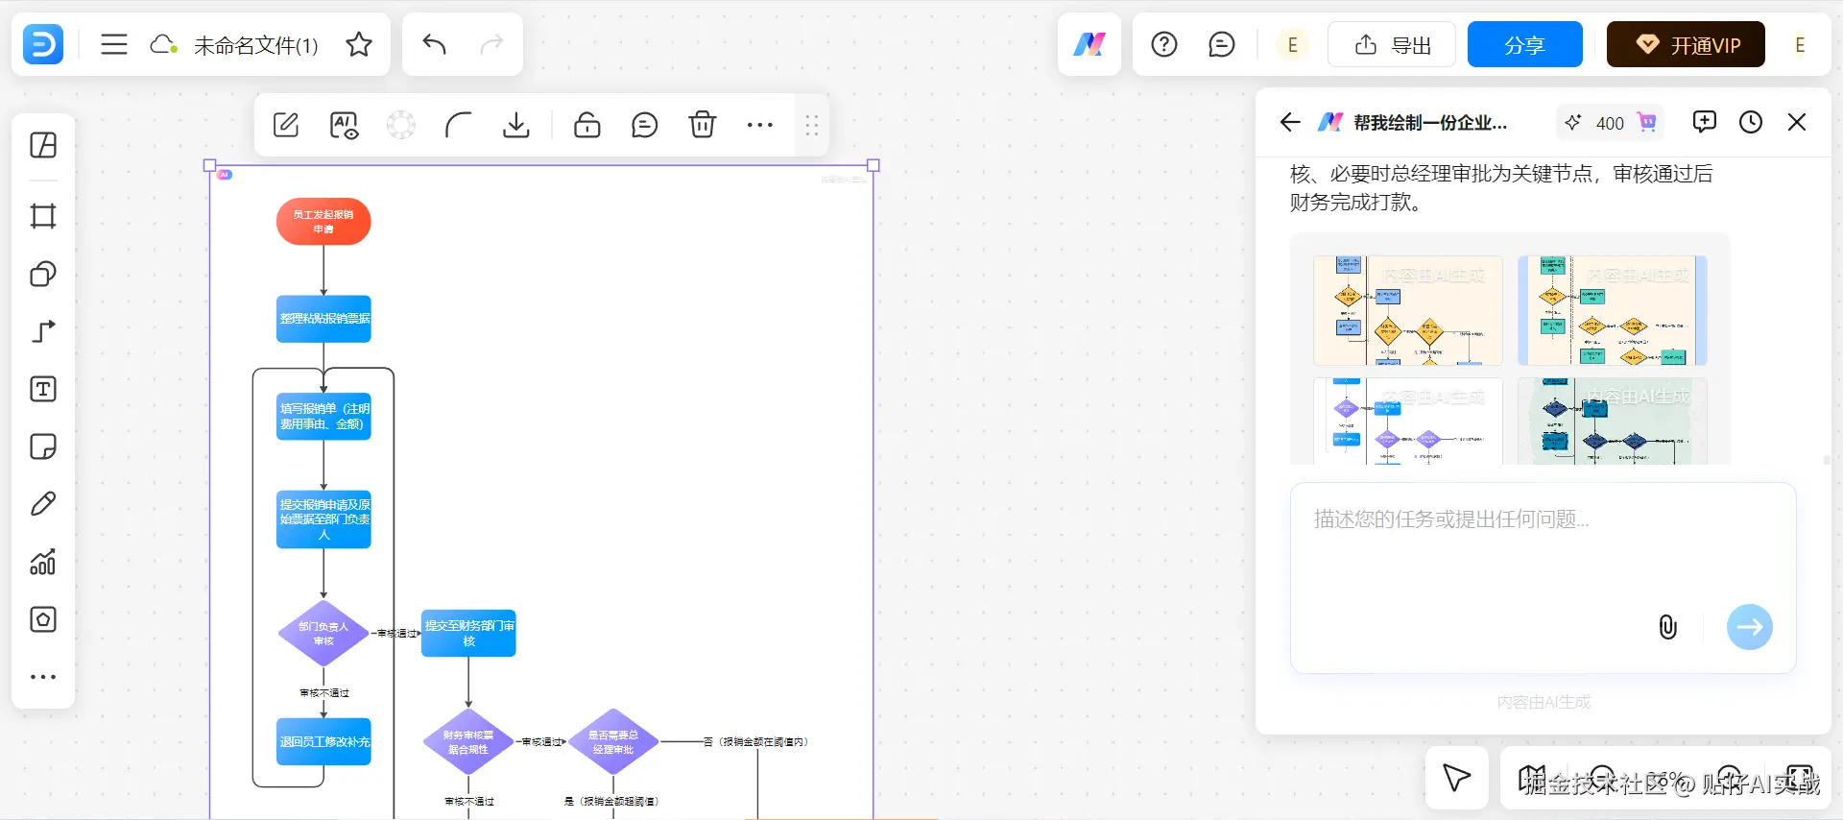Click the toolbar drag handle dots
The height and width of the screenshot is (820, 1843).
tap(812, 125)
